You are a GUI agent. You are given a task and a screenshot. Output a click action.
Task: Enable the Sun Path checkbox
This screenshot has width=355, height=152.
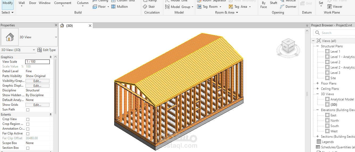pos(28,110)
